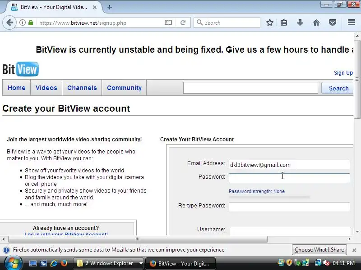Select the BitView browser tab
Screen dimensions: 361x270
pyautogui.click(x=54, y=7)
